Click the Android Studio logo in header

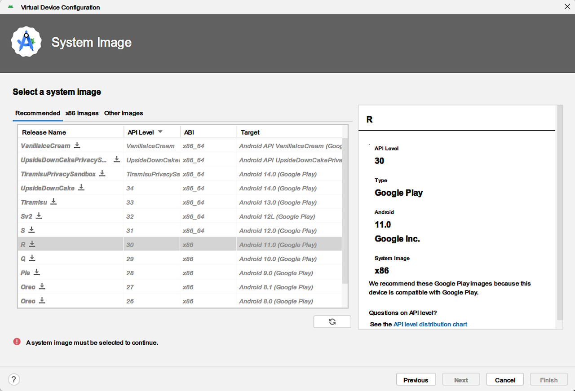click(26, 42)
